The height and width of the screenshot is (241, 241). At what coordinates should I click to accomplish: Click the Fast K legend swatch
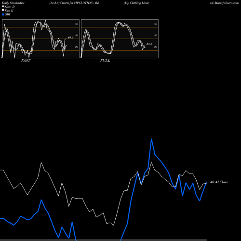3,10
